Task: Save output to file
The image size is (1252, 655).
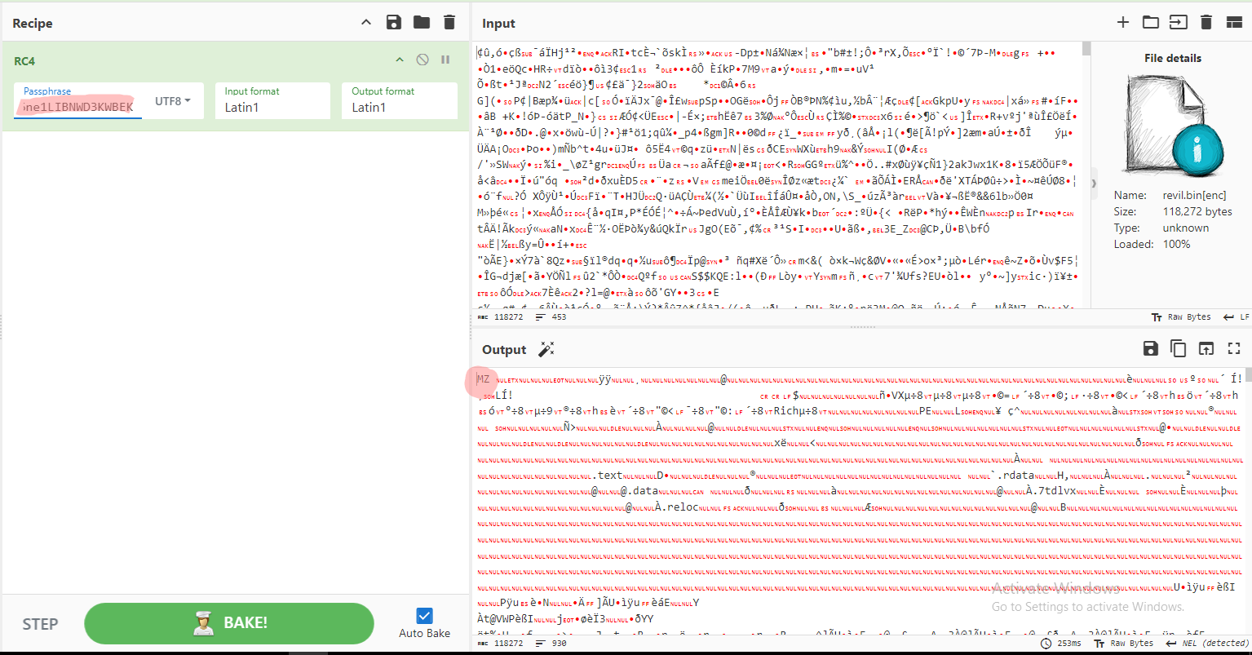Action: tap(1150, 349)
